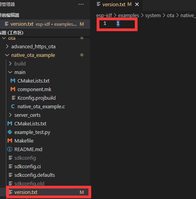Click the file icon beside Kconfig.projbuild

click(14, 98)
